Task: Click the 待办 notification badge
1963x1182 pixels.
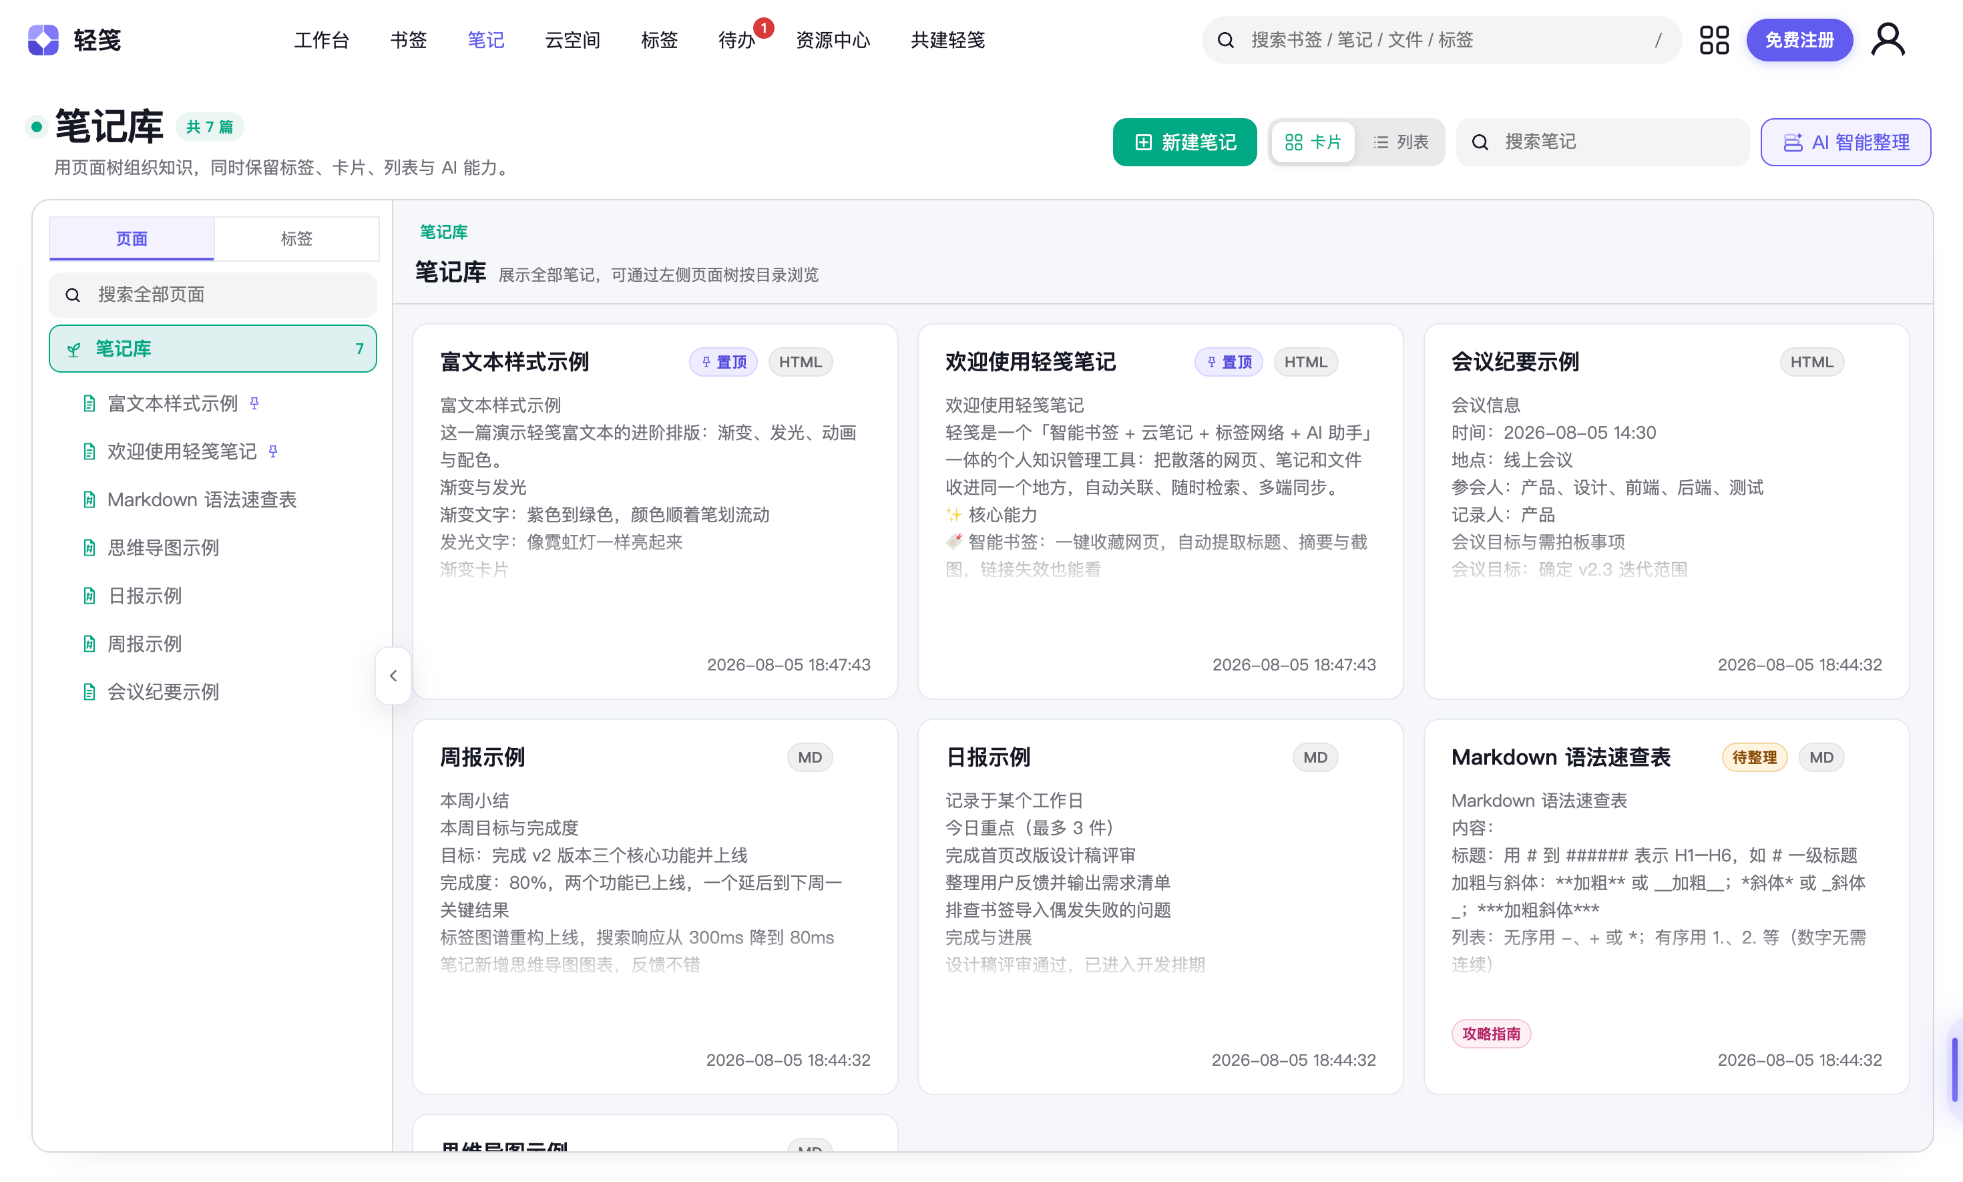Action: tap(764, 28)
